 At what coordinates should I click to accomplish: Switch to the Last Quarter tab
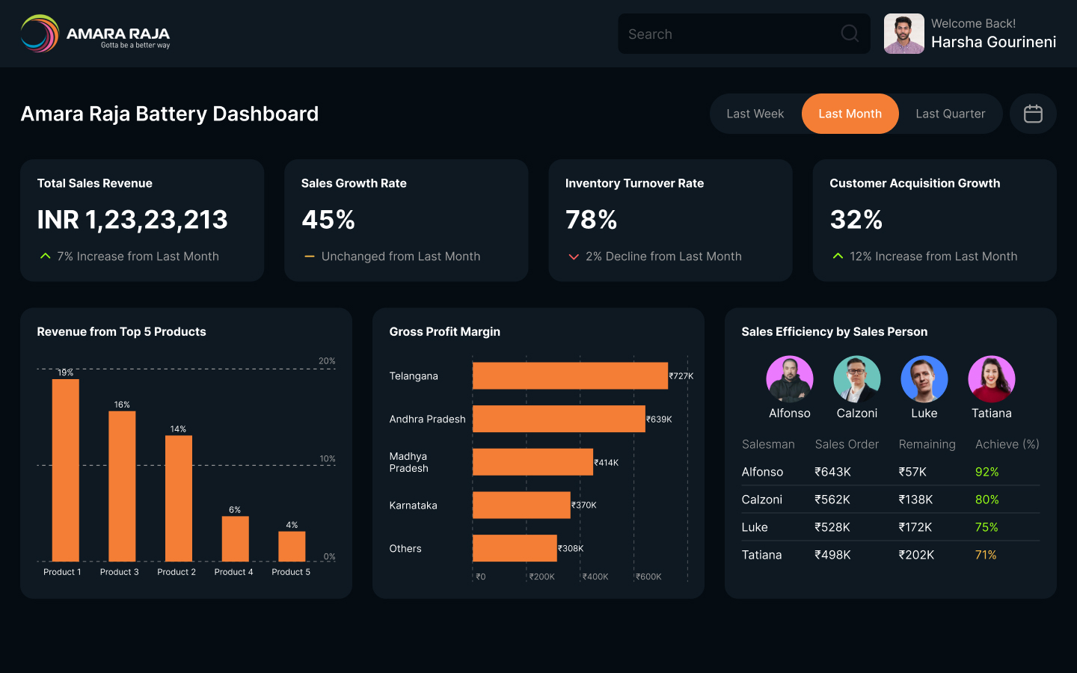[x=951, y=114]
